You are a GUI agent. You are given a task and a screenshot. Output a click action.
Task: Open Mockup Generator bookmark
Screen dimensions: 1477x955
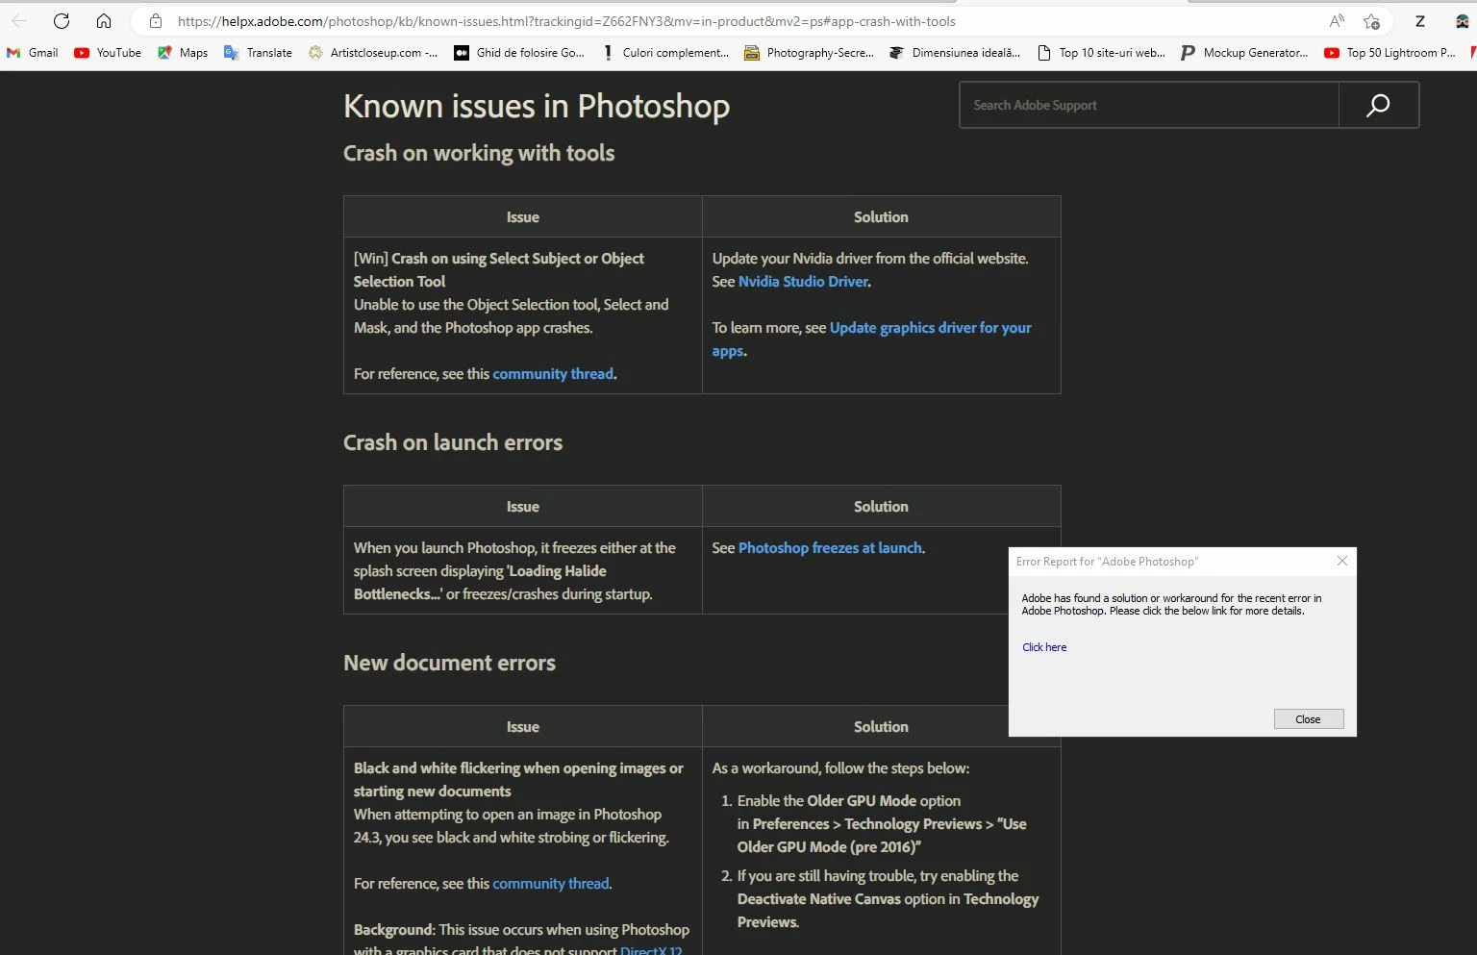pyautogui.click(x=1244, y=53)
